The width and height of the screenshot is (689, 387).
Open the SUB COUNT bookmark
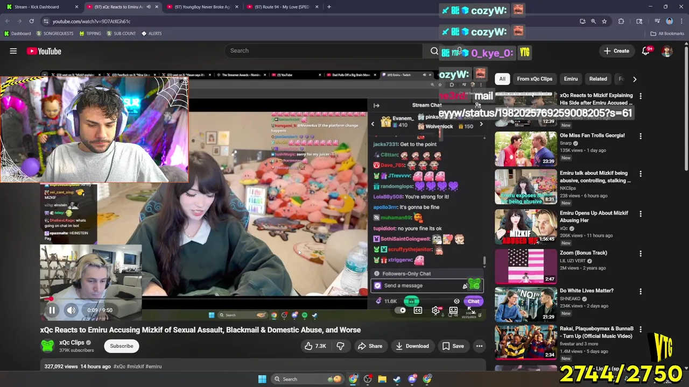[x=121, y=33]
